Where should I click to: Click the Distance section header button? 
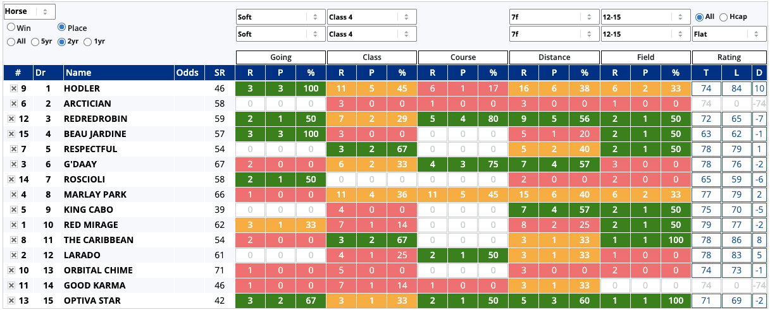click(x=554, y=57)
